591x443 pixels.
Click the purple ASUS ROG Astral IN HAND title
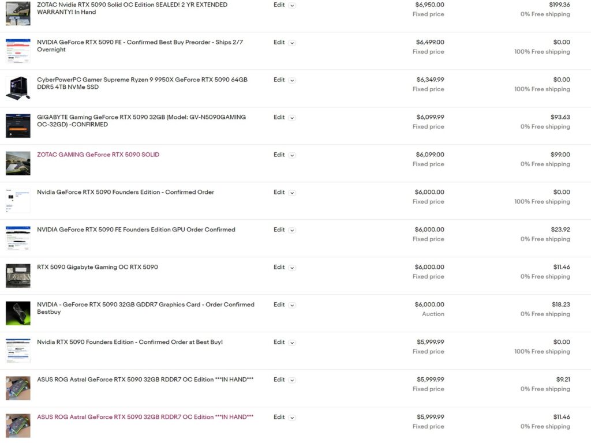pyautogui.click(x=145, y=417)
